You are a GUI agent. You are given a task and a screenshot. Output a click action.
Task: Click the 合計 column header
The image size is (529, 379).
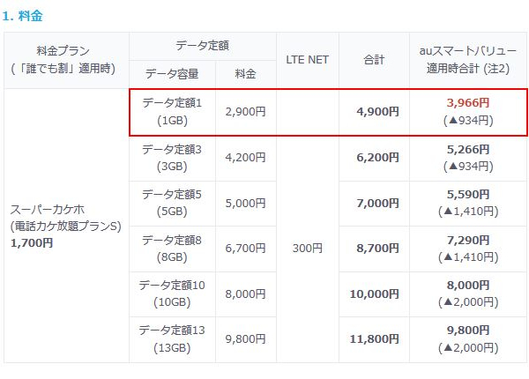click(x=374, y=59)
